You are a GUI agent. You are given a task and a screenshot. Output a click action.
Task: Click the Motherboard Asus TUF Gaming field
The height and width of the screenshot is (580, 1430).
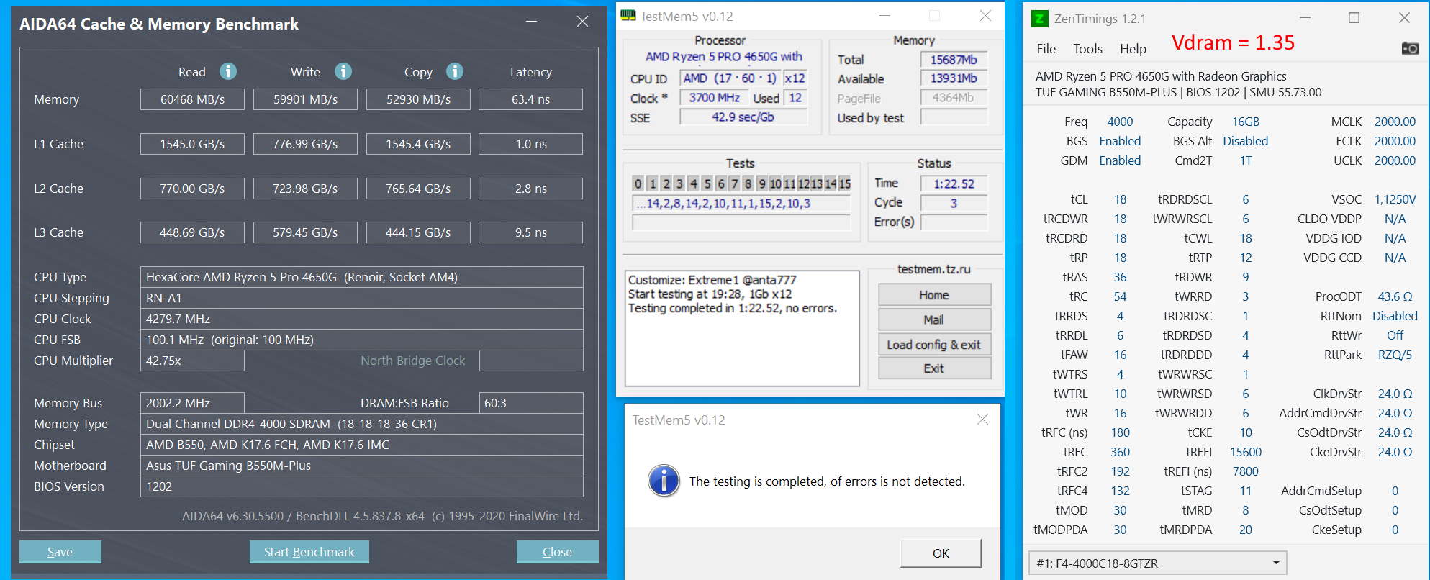pyautogui.click(x=361, y=466)
